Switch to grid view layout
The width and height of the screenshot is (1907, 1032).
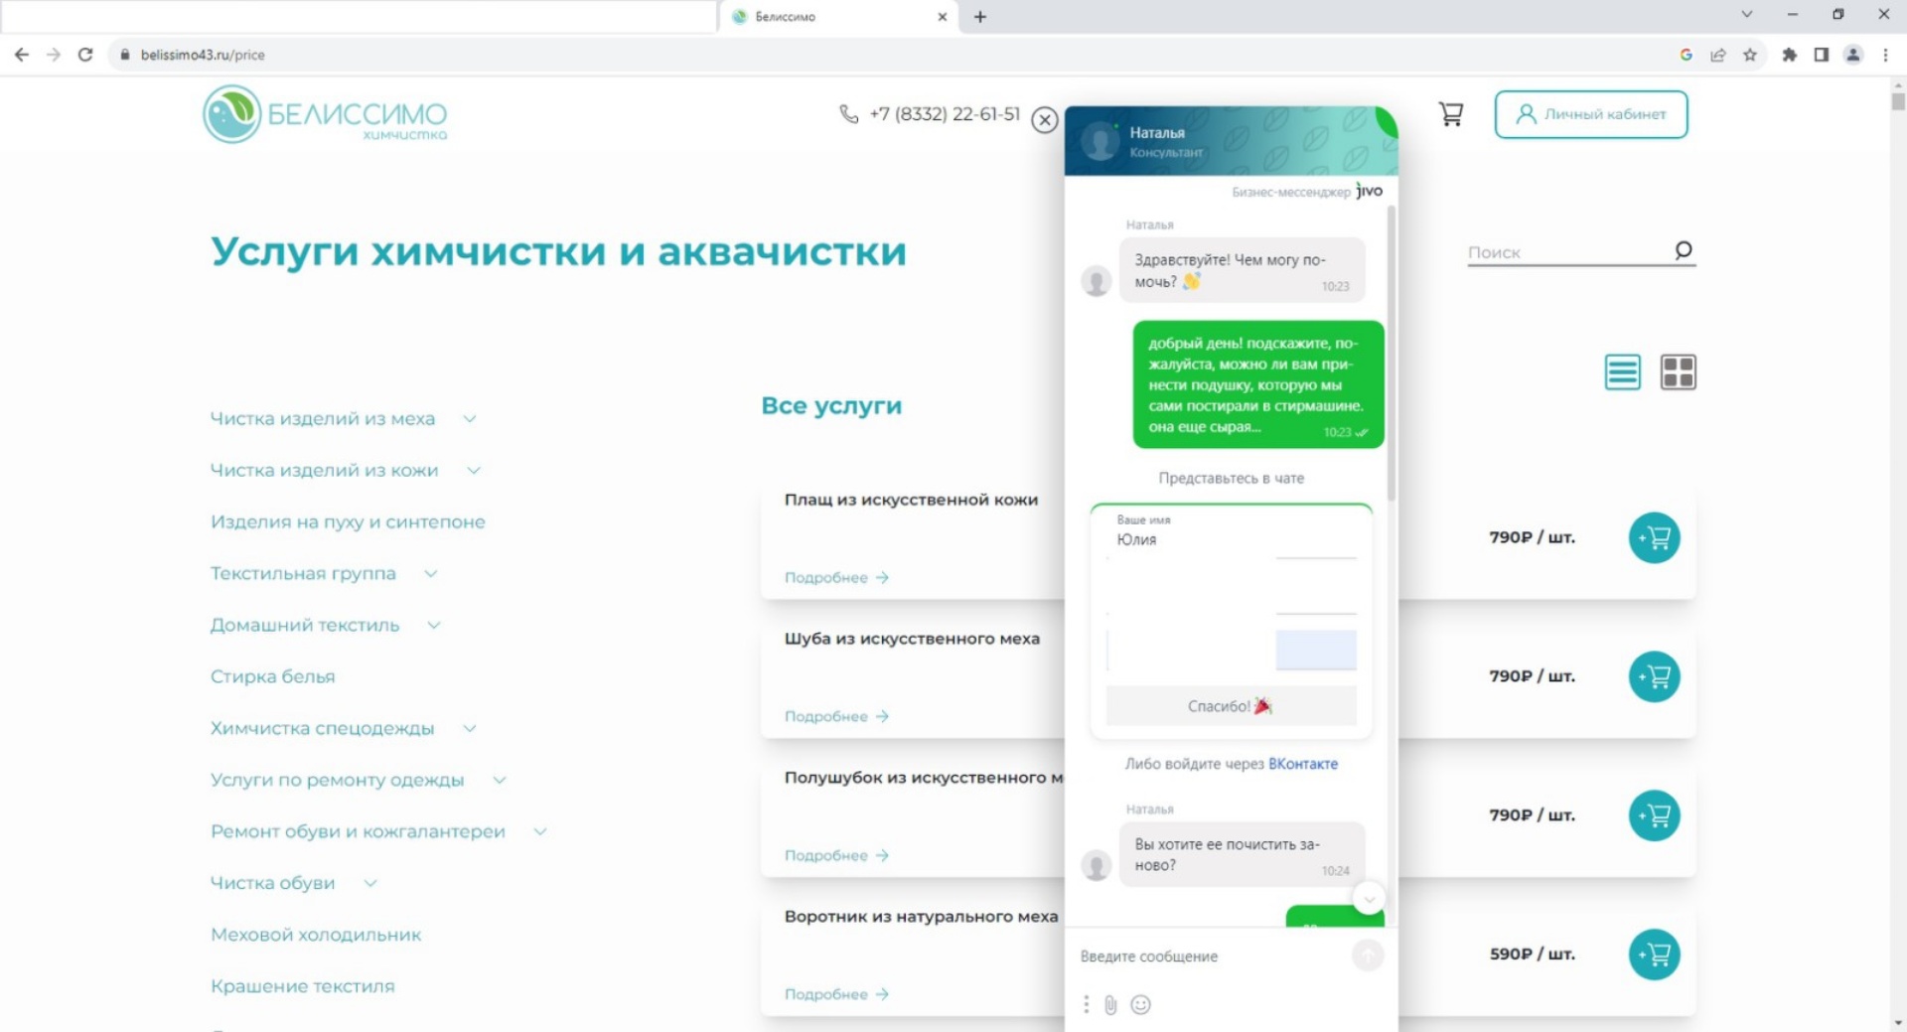coord(1679,372)
